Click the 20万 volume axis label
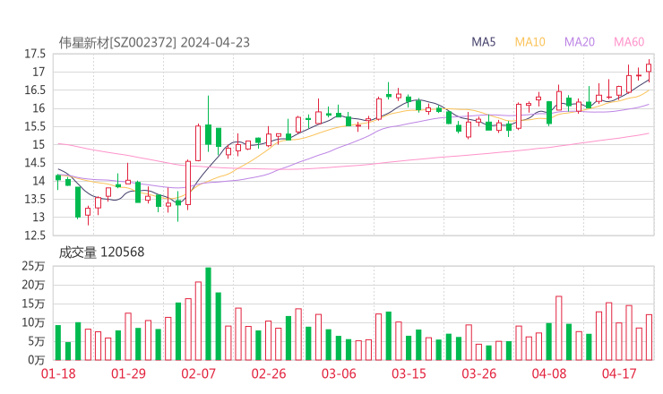 [x=33, y=285]
